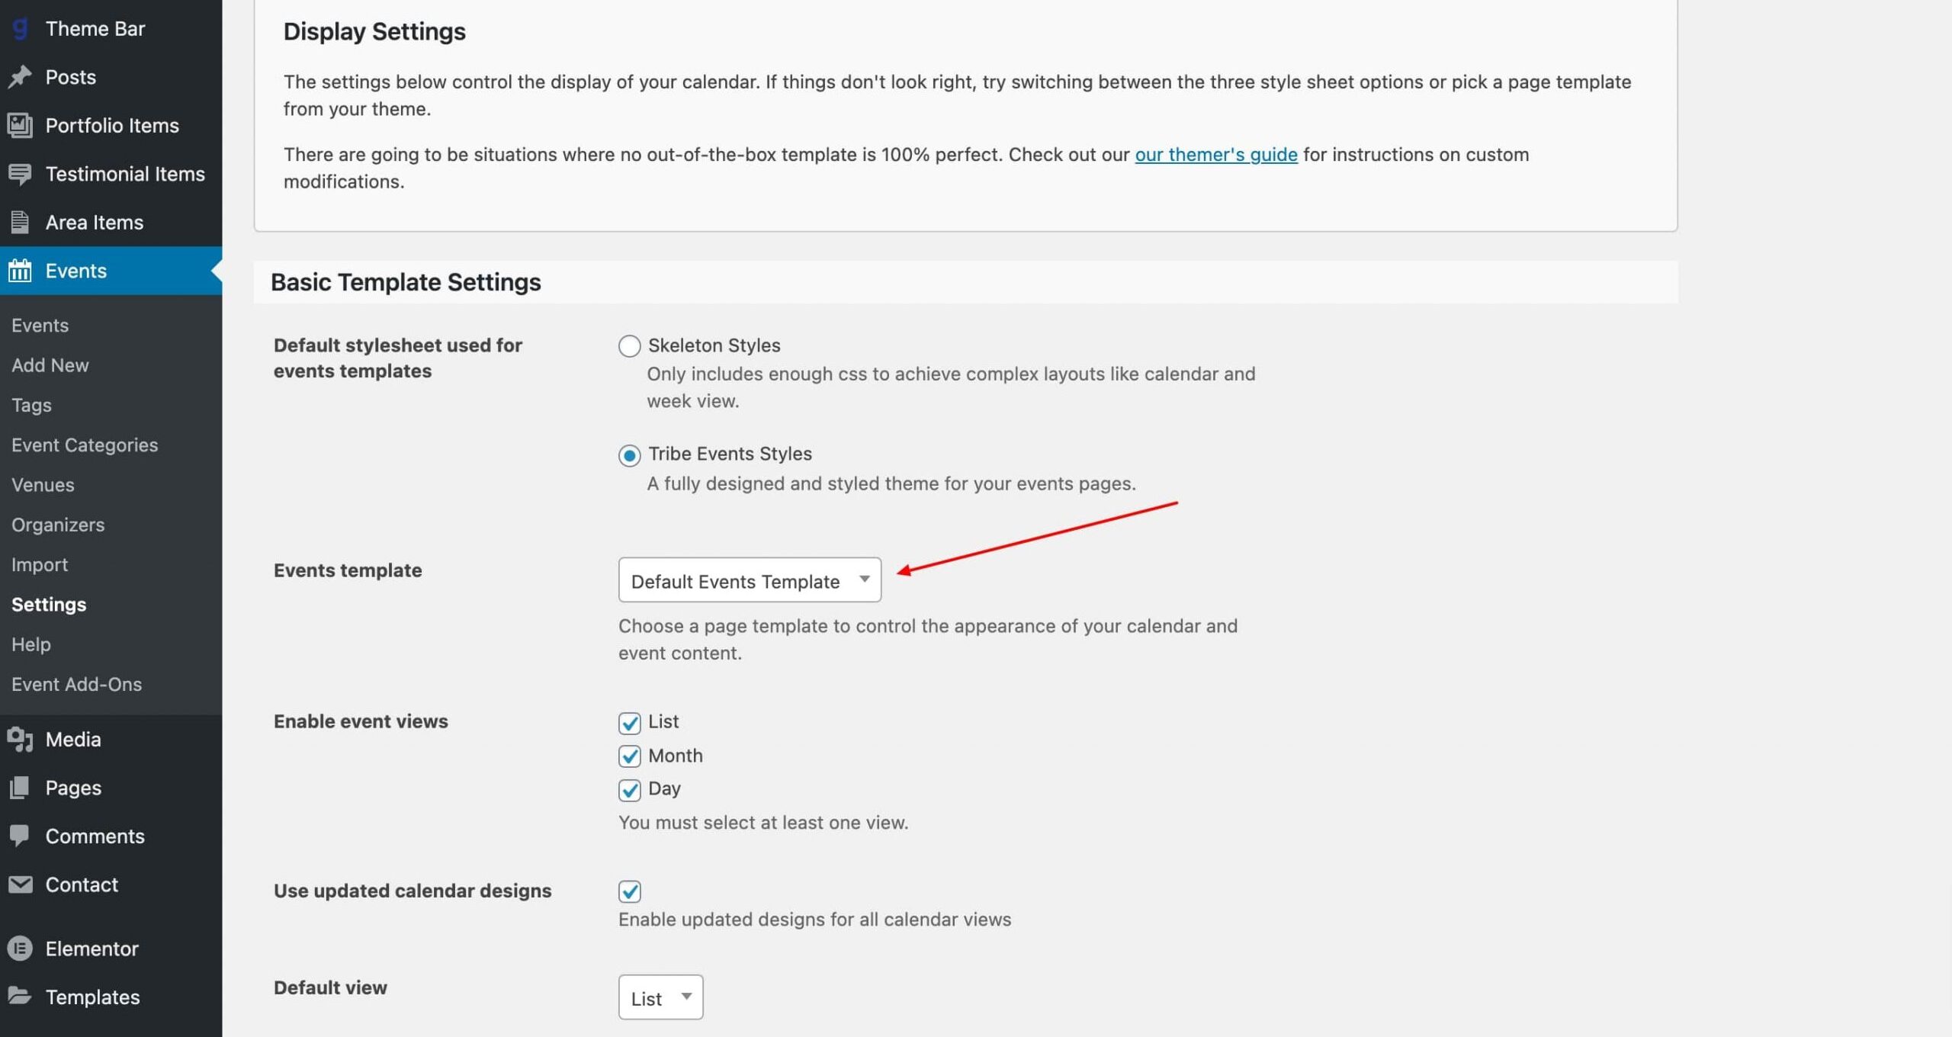This screenshot has height=1037, width=1952.
Task: Click the Testimonial Items speech icon
Action: pos(21,174)
